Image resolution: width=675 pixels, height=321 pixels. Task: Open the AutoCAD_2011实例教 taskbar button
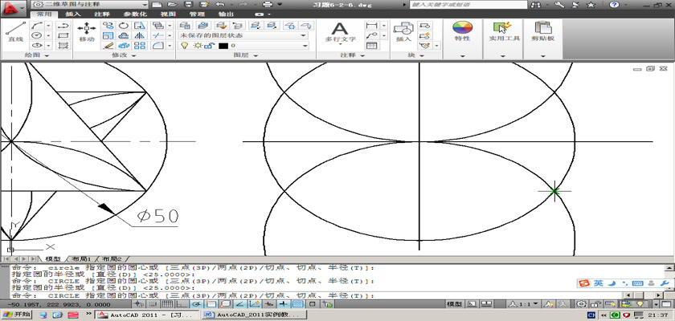(255, 315)
